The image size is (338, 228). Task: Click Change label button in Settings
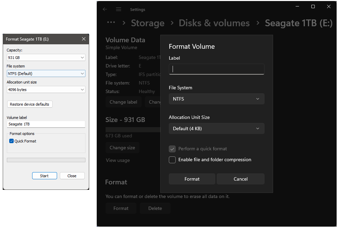123,102
